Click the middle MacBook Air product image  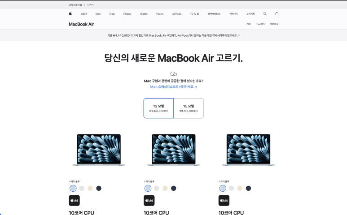click(x=173, y=150)
